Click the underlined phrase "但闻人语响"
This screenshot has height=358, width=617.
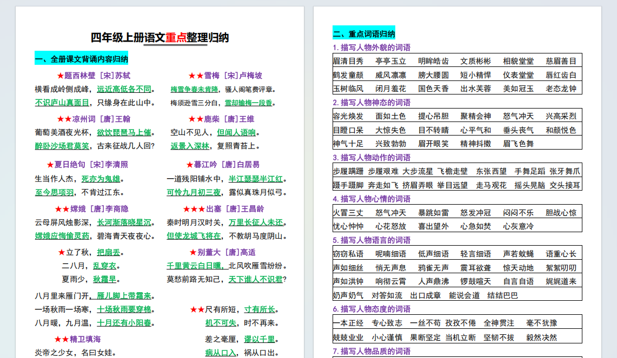click(236, 132)
